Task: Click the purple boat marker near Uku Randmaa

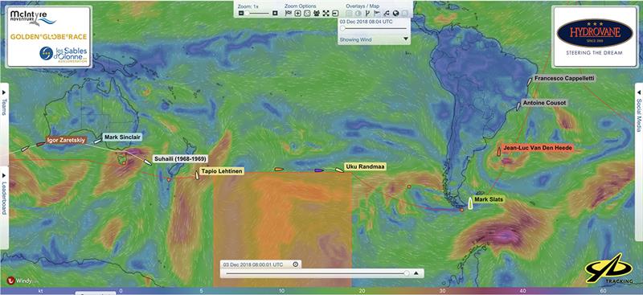Action: [318, 170]
